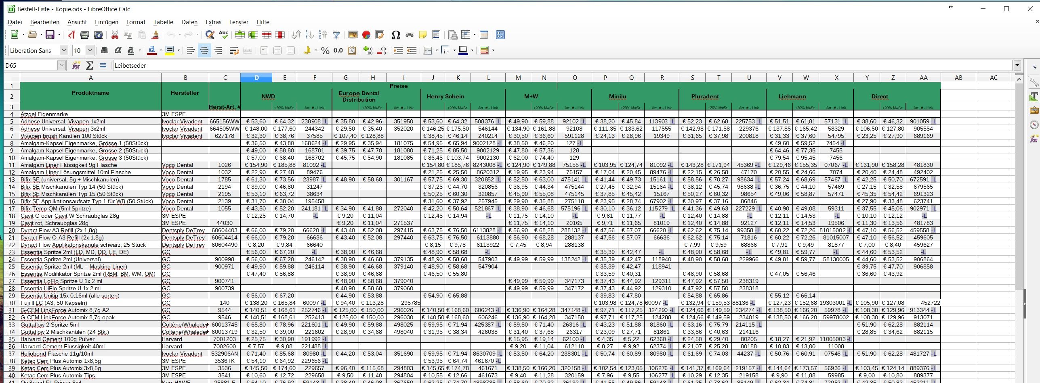Align cell content left
1040x383 pixels.
(191, 51)
